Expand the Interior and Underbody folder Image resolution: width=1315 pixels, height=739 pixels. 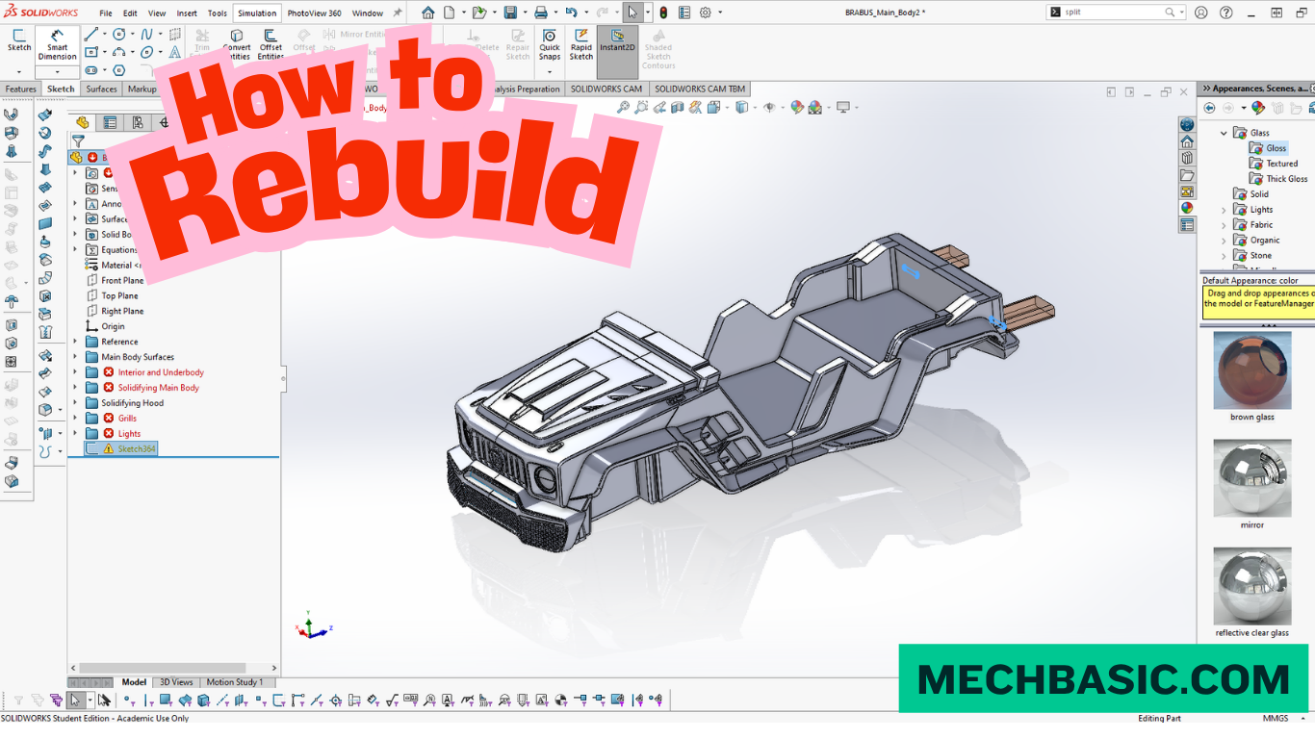coord(76,372)
